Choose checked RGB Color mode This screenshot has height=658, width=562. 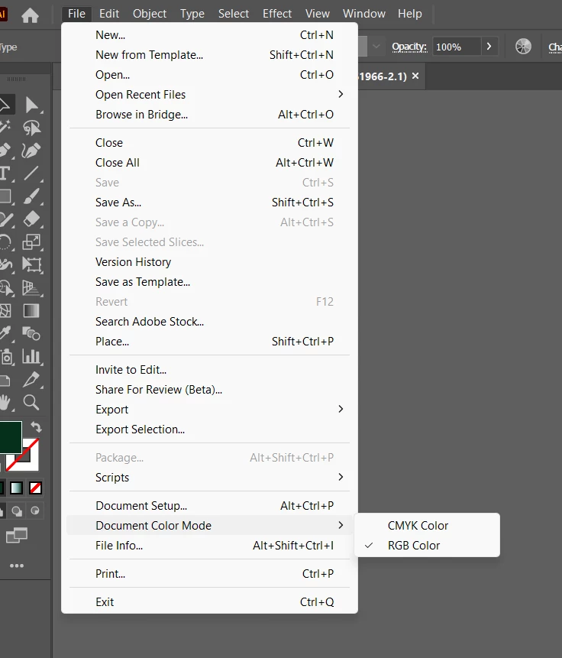click(427, 546)
